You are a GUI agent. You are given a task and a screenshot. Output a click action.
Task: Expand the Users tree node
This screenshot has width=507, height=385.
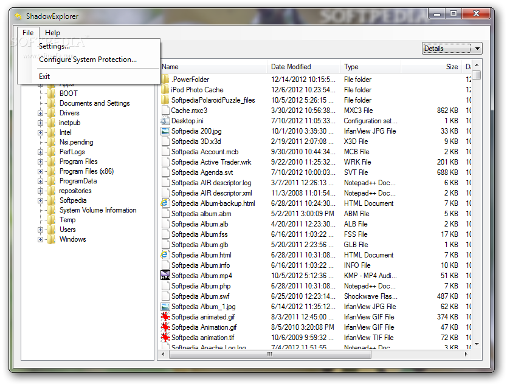[x=40, y=230]
